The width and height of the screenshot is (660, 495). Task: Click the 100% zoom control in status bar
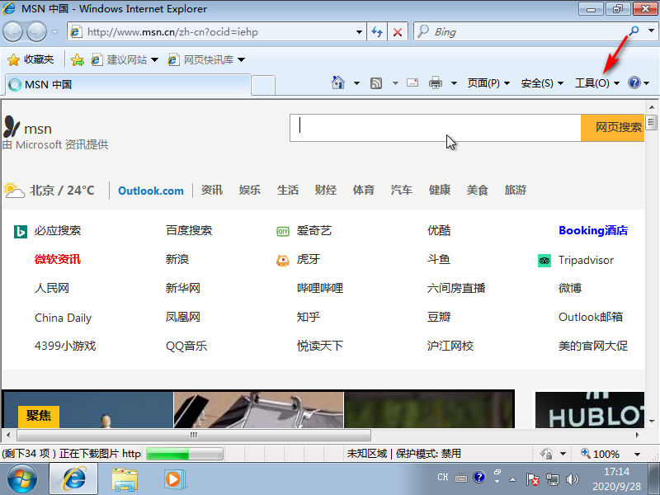coord(607,453)
